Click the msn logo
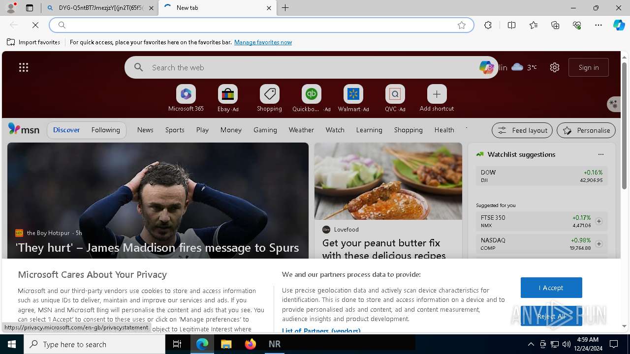 click(24, 129)
